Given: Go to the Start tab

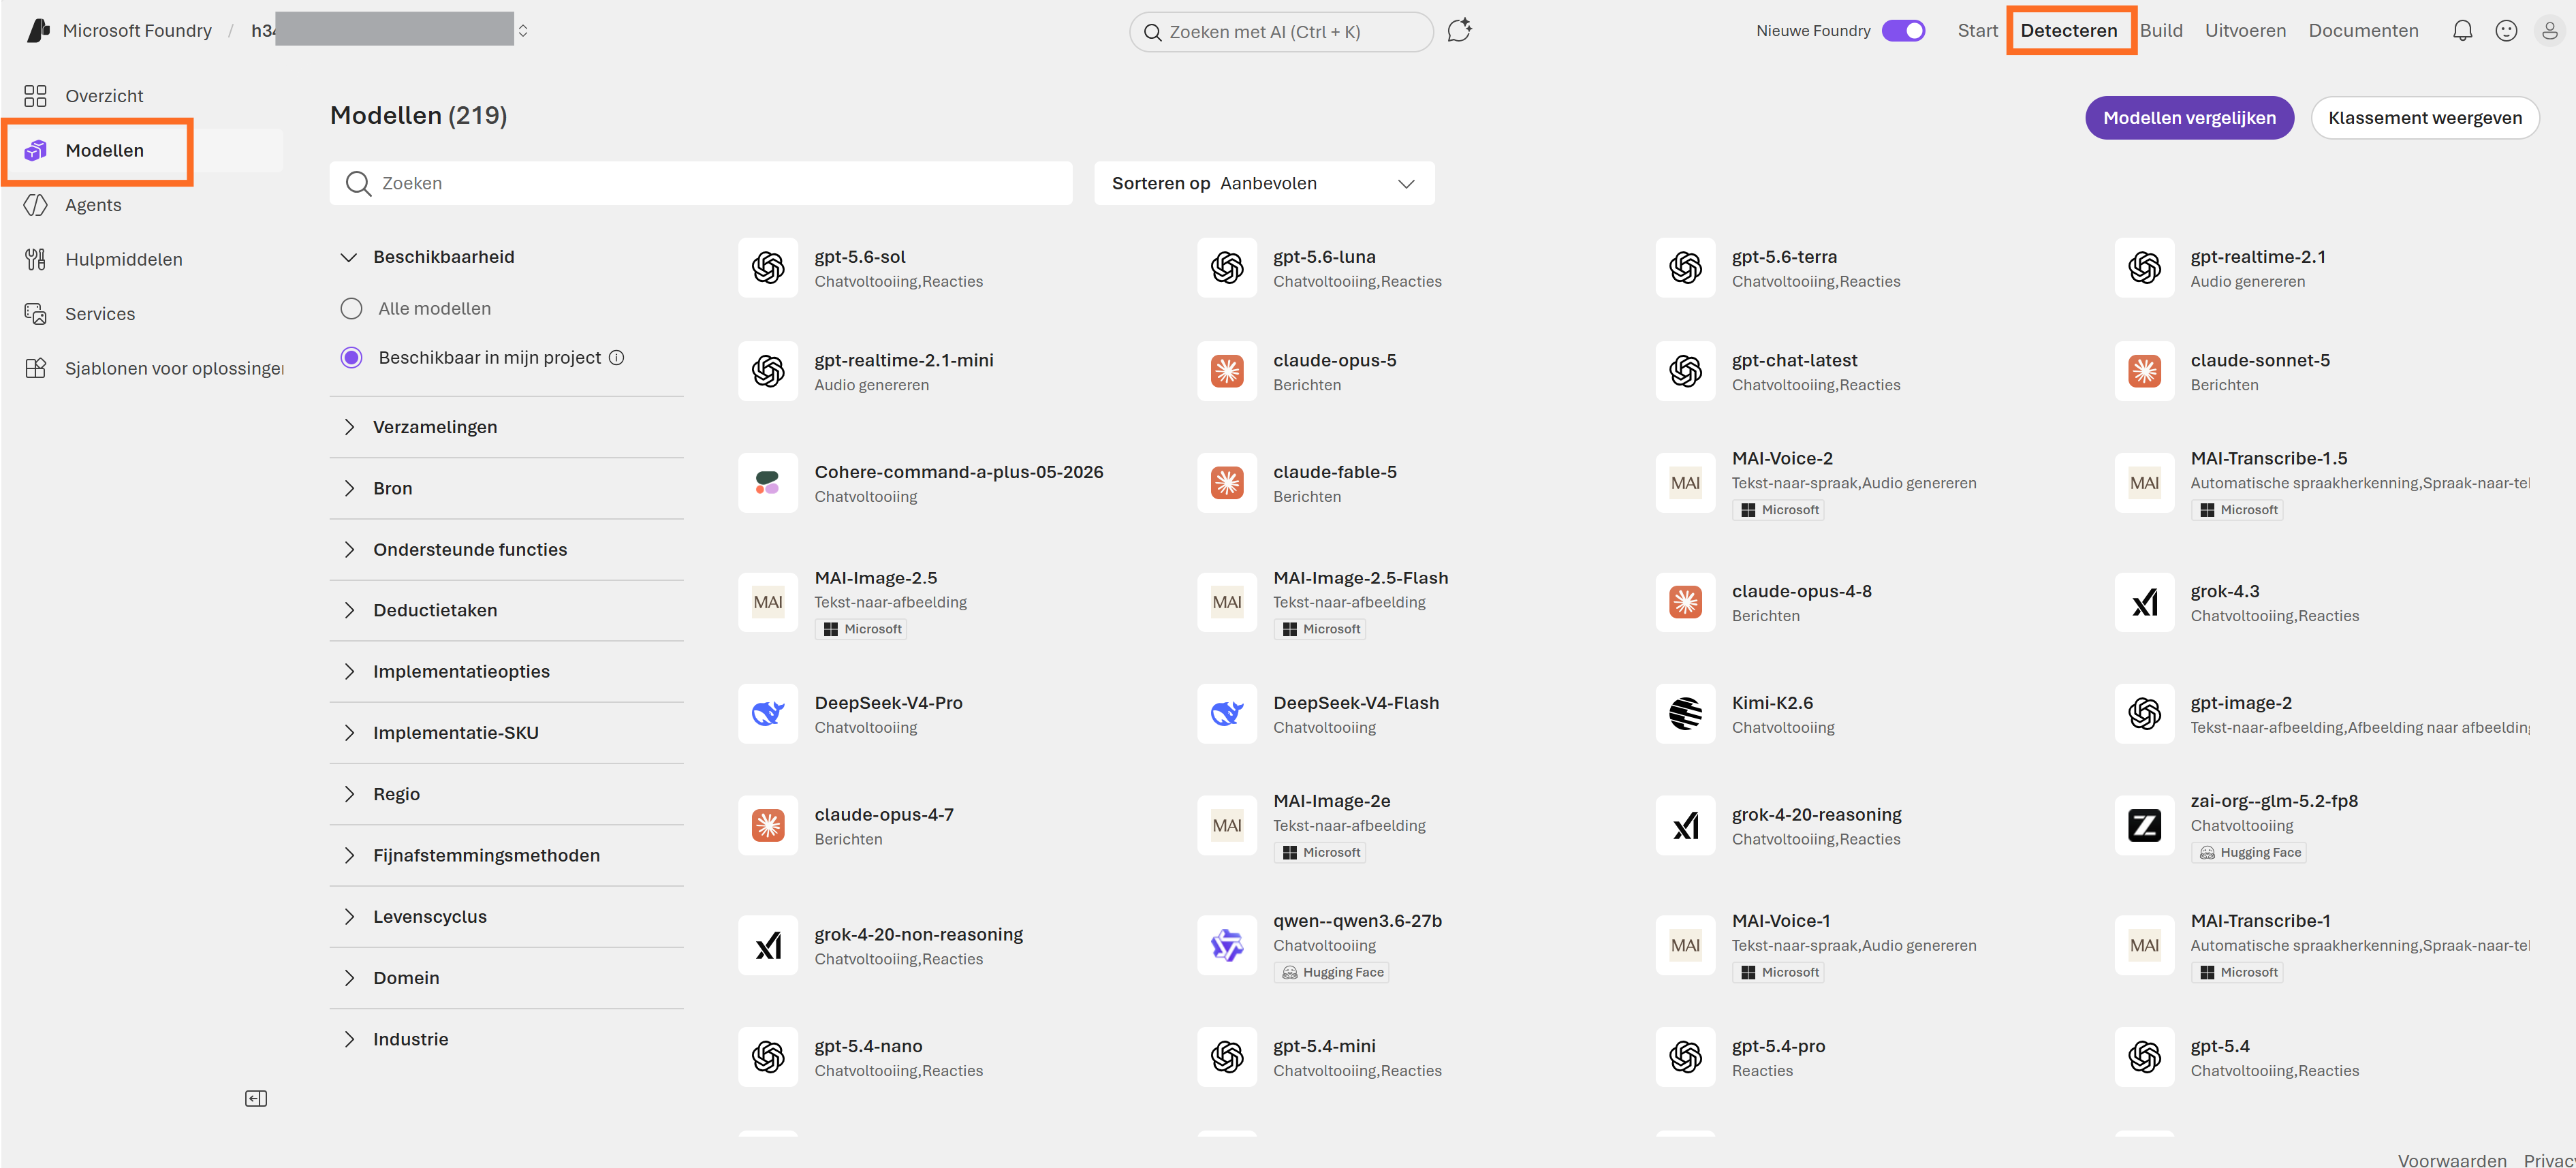Looking at the screenshot, I should (x=1977, y=31).
